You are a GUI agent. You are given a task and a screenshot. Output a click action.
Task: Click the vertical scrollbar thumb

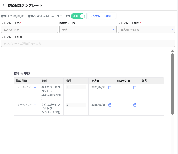point(172,84)
